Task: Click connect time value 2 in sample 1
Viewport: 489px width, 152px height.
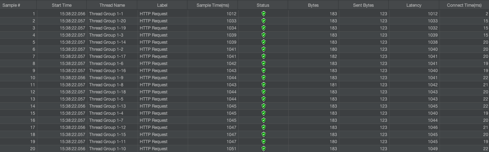Action: [486, 14]
